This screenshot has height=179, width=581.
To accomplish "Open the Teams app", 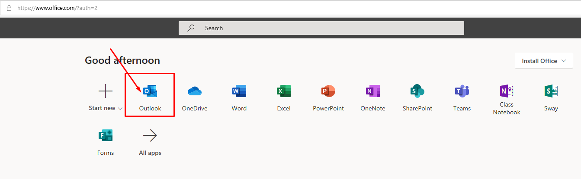I will click(x=462, y=91).
